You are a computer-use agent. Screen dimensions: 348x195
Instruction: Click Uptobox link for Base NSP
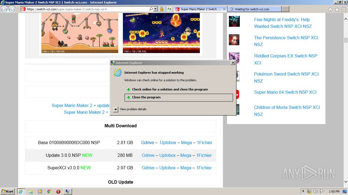point(168,142)
